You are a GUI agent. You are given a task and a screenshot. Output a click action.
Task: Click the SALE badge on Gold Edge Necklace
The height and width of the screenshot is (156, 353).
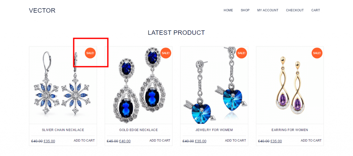[166, 53]
